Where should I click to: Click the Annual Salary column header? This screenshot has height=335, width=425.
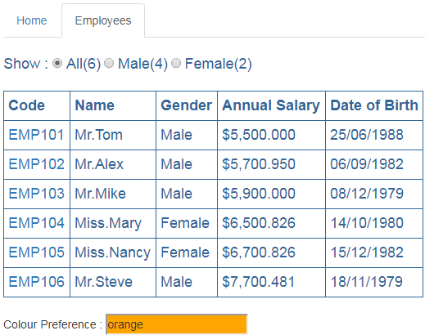271,105
